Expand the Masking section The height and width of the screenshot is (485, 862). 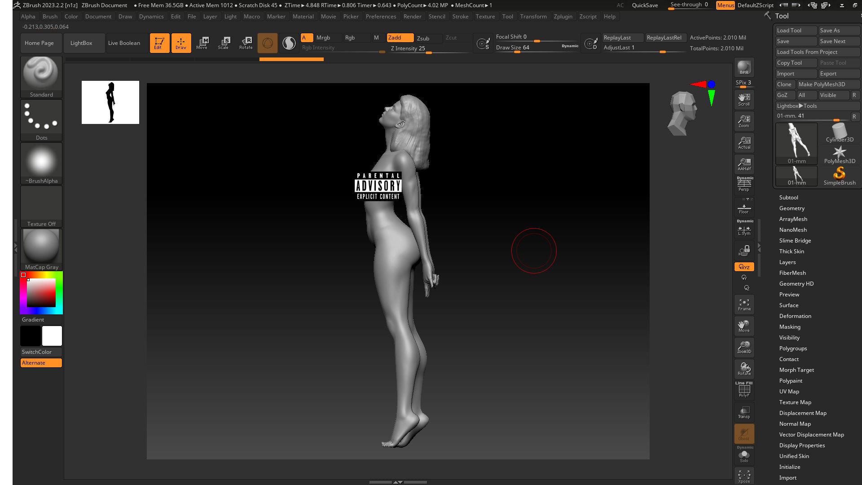point(789,327)
